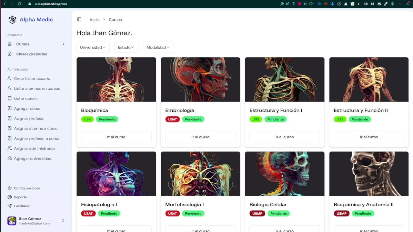This screenshot has height=232, width=413.
Task: Click the Feedback paper plane icon
Action: pyautogui.click(x=10, y=206)
